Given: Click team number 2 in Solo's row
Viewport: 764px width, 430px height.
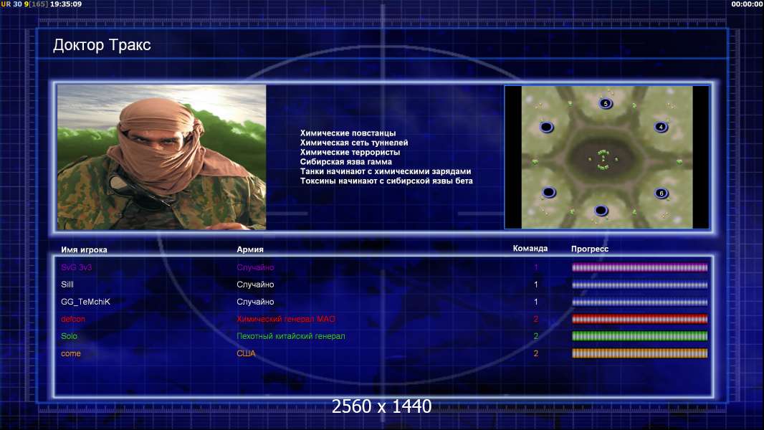Looking at the screenshot, I should [x=535, y=336].
